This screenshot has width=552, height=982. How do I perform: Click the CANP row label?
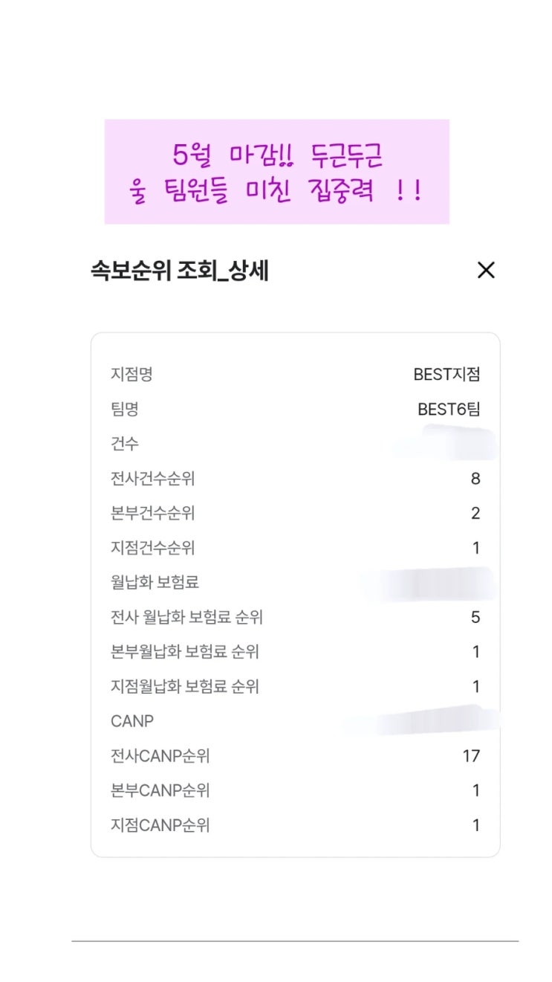132,722
